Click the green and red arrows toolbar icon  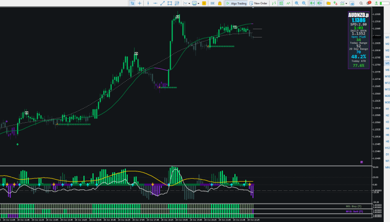(x=335, y=3)
